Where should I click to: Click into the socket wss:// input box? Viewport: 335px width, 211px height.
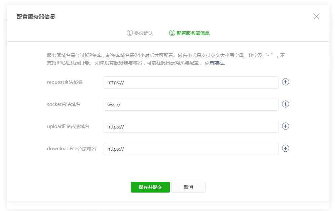(191, 105)
